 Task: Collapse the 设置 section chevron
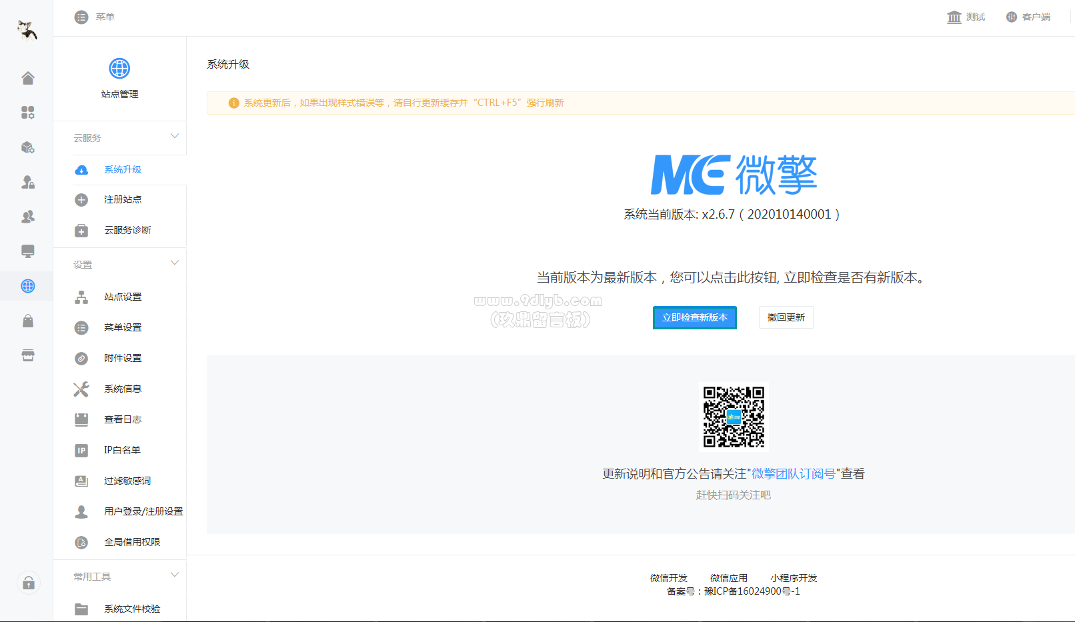[175, 263]
